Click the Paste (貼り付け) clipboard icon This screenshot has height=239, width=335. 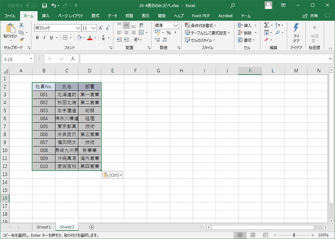click(10, 28)
